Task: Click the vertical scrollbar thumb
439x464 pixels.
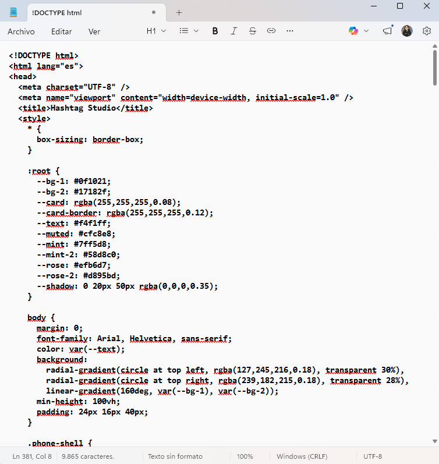Action: [435, 67]
